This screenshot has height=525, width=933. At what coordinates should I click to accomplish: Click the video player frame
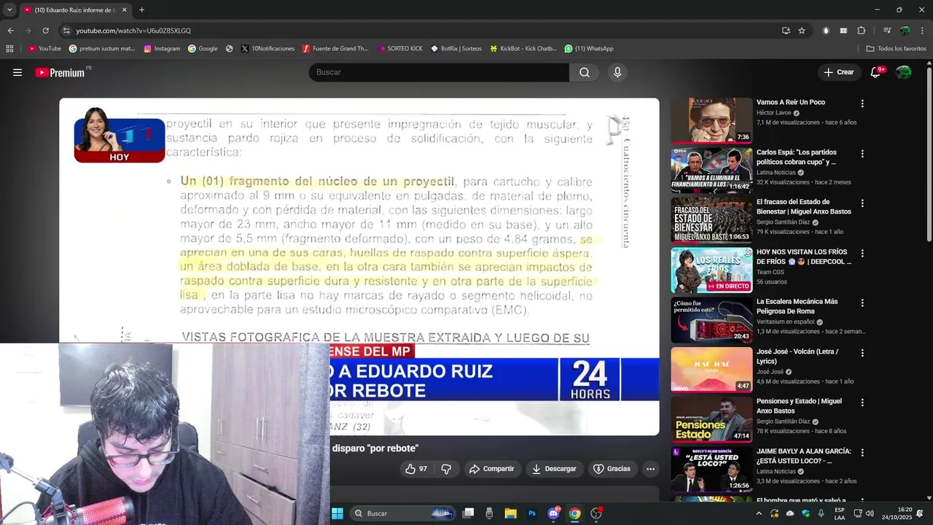(359, 266)
